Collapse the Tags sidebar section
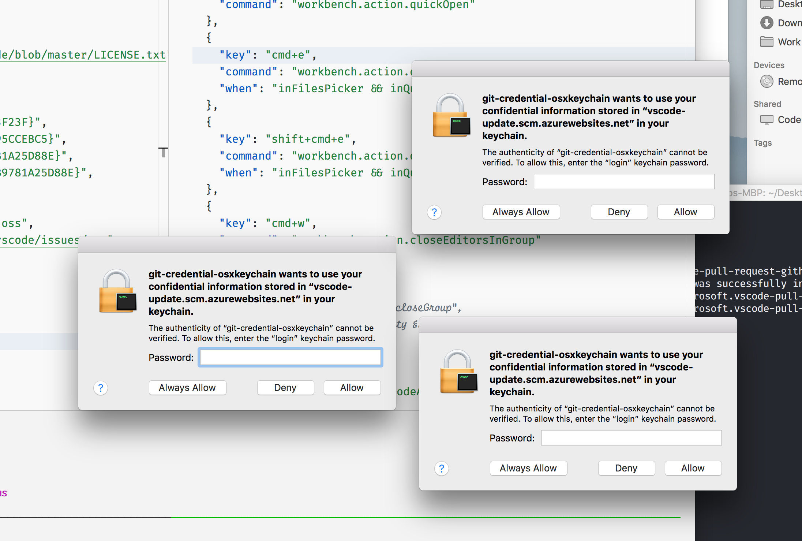802x541 pixels. tap(762, 143)
